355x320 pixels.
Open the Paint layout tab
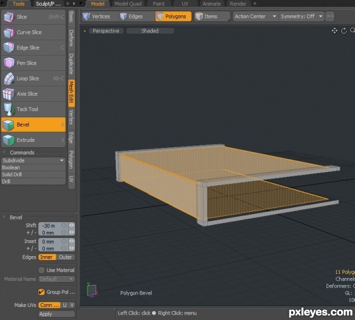159,4
